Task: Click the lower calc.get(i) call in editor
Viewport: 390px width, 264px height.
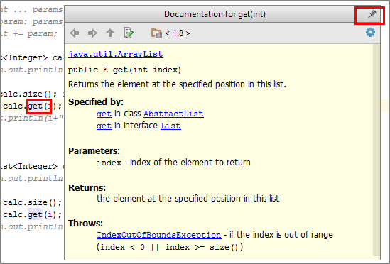Action: 33,214
